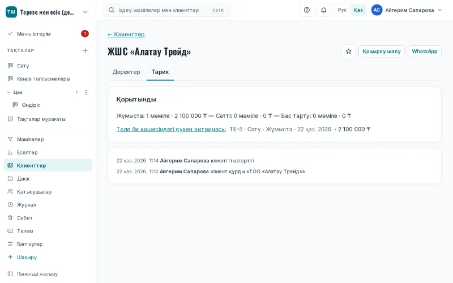Click the WhatsApp button
The image size is (453, 283).
(x=424, y=52)
